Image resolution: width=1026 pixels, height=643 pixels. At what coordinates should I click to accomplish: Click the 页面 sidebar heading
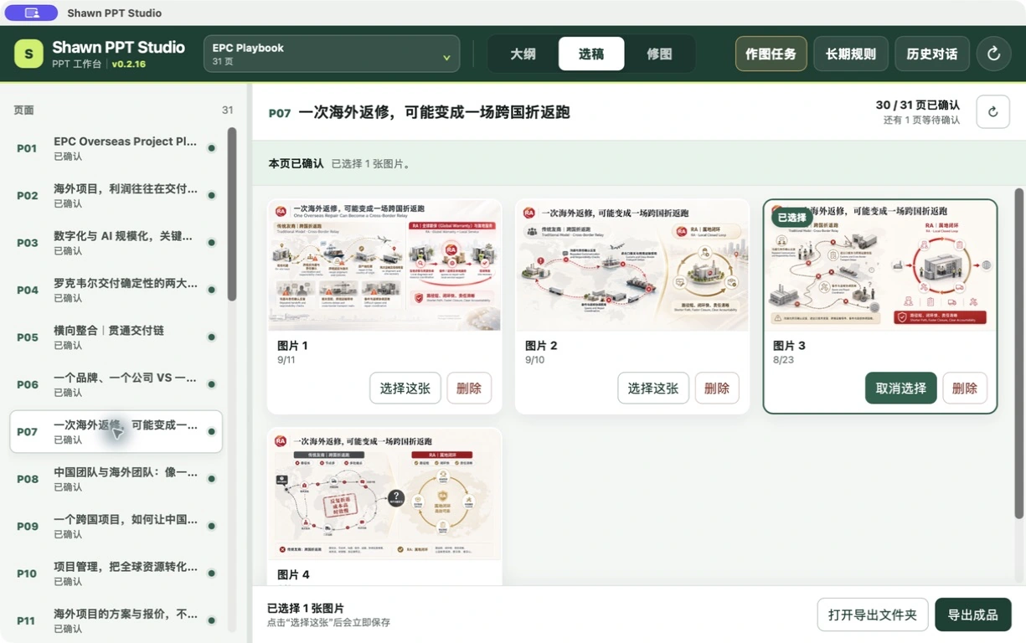tap(23, 110)
